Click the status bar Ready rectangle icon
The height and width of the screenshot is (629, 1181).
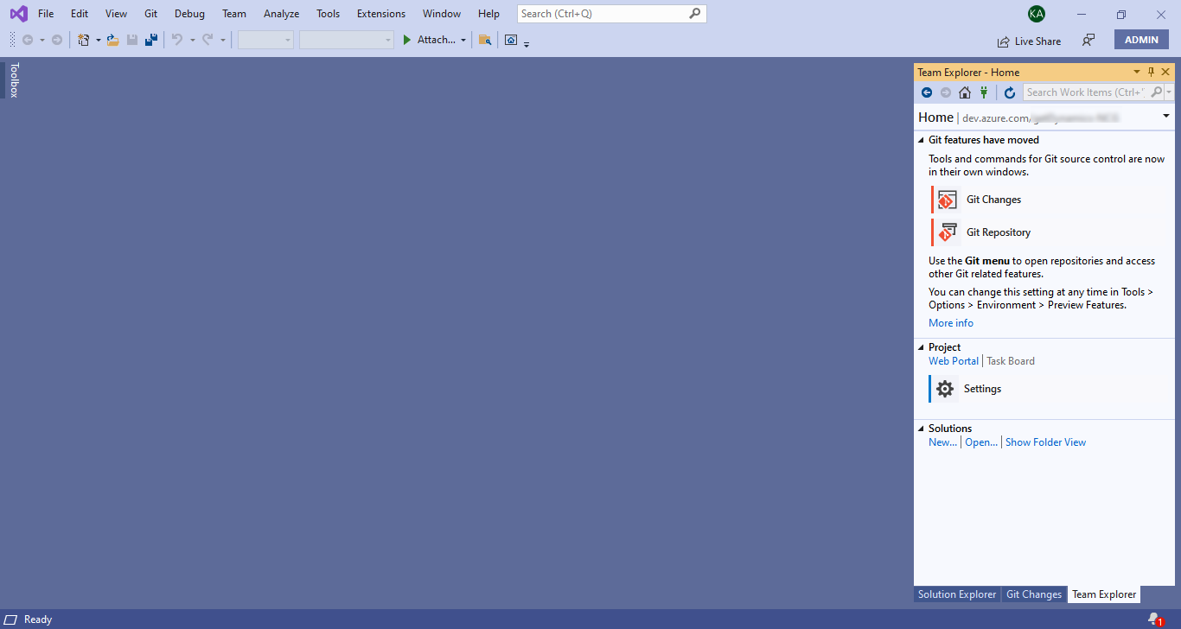pyautogui.click(x=11, y=619)
